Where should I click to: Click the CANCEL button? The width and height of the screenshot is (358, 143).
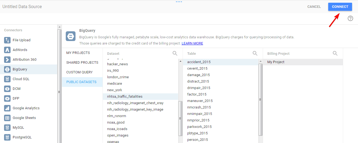(x=314, y=7)
